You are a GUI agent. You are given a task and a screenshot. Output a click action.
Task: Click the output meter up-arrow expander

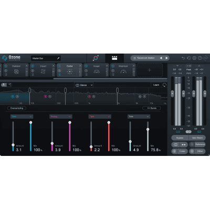(x=199, y=66)
